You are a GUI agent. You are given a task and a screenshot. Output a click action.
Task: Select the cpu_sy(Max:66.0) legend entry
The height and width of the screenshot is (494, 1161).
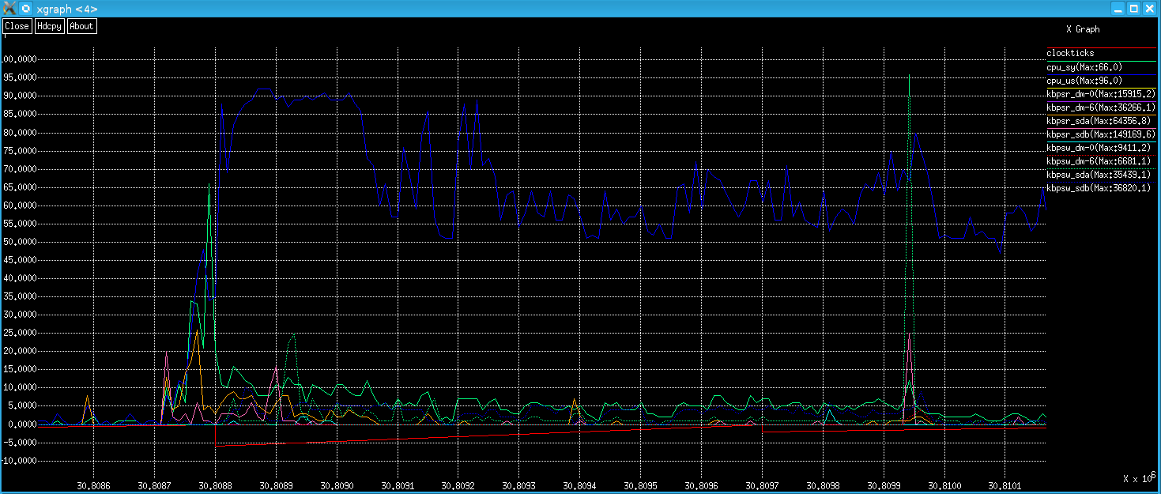(x=1084, y=67)
